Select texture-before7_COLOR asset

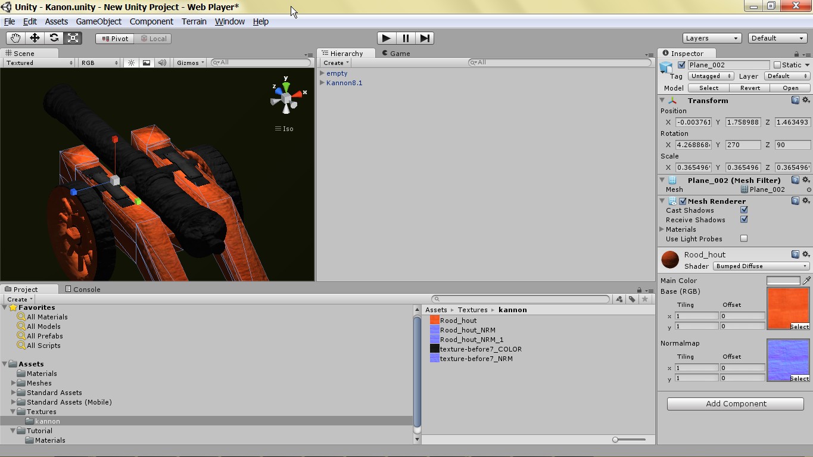(x=480, y=349)
